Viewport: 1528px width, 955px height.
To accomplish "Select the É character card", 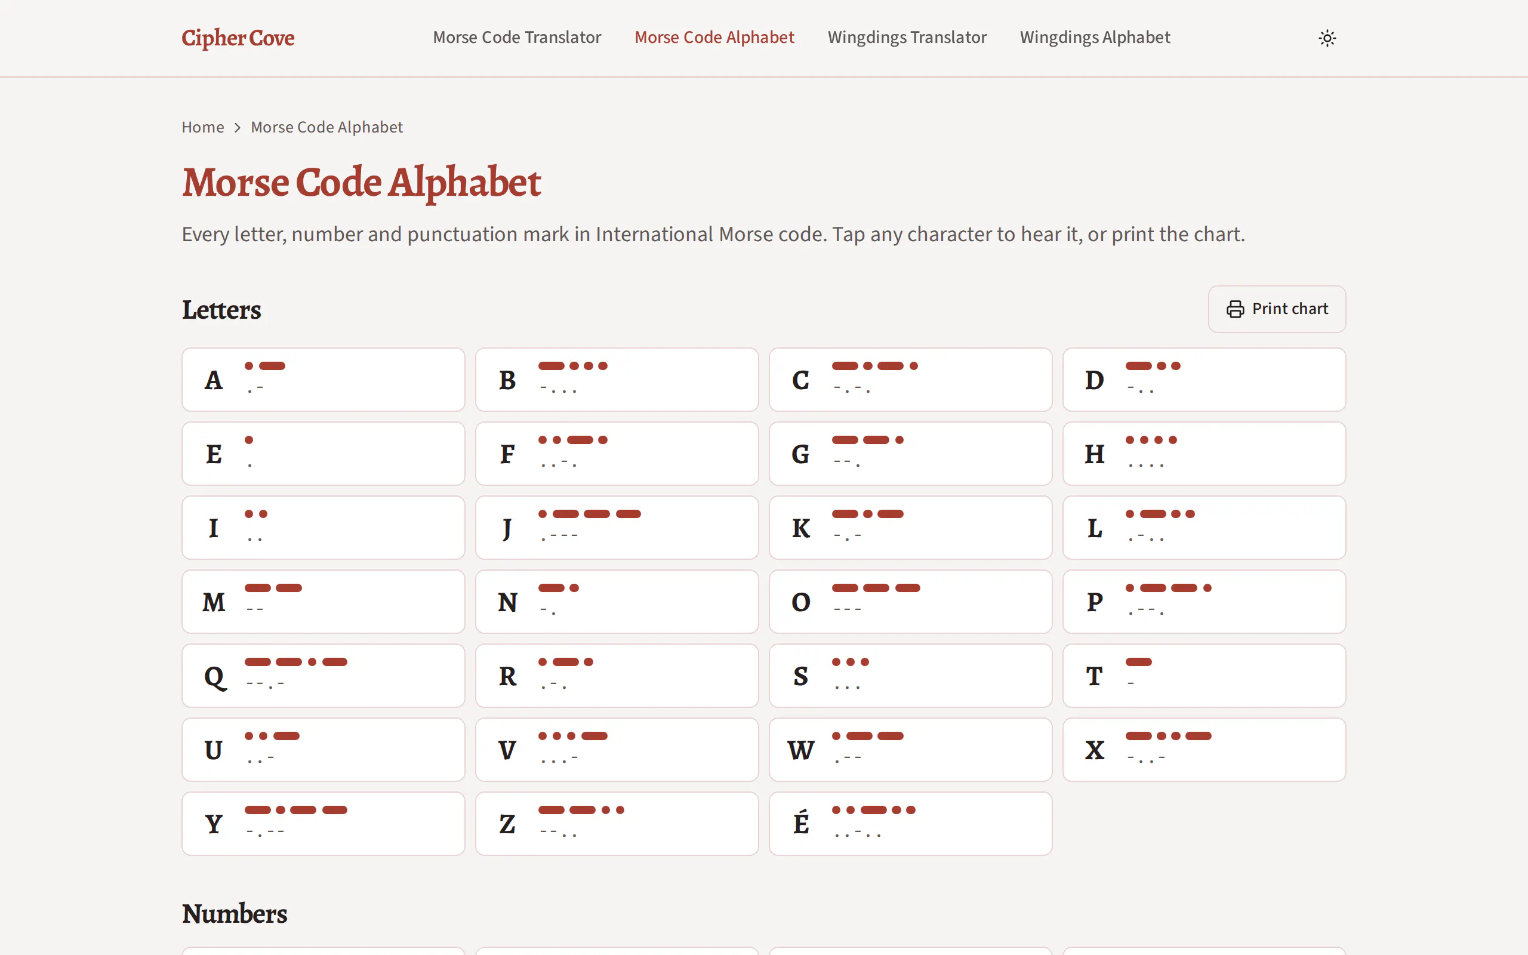I will [x=910, y=824].
